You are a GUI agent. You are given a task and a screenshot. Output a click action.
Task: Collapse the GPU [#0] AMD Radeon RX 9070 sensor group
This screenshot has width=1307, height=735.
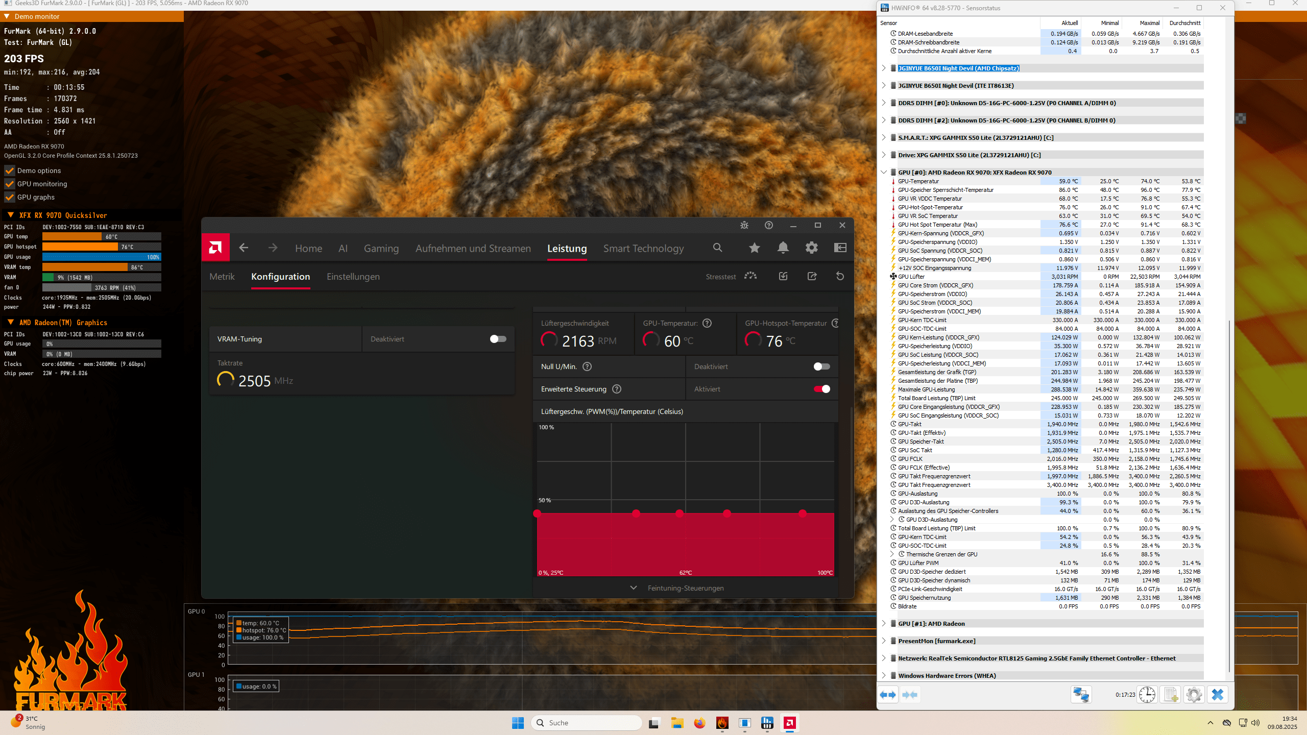pos(884,173)
